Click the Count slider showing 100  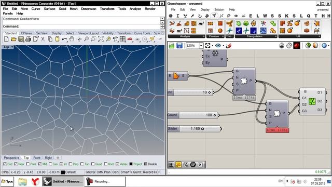198,115
